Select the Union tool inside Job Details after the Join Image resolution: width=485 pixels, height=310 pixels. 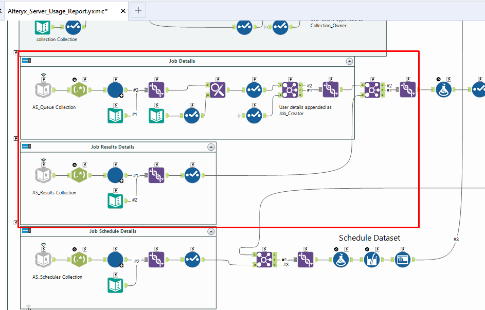(x=331, y=89)
